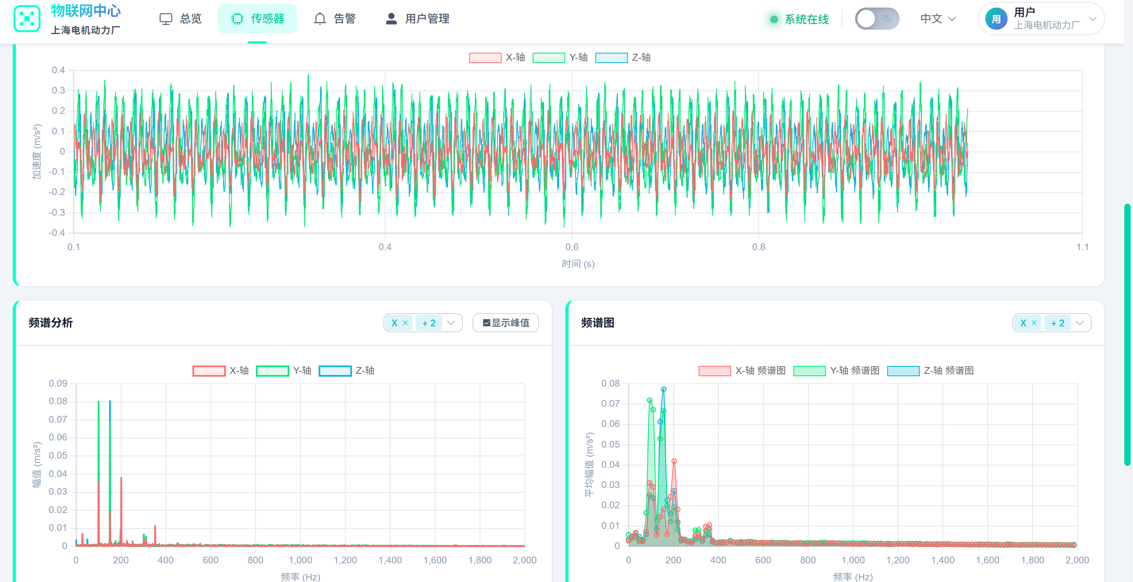The width and height of the screenshot is (1133, 582).
Task: Remove X tag in 频谱图 selector
Action: coord(1034,323)
